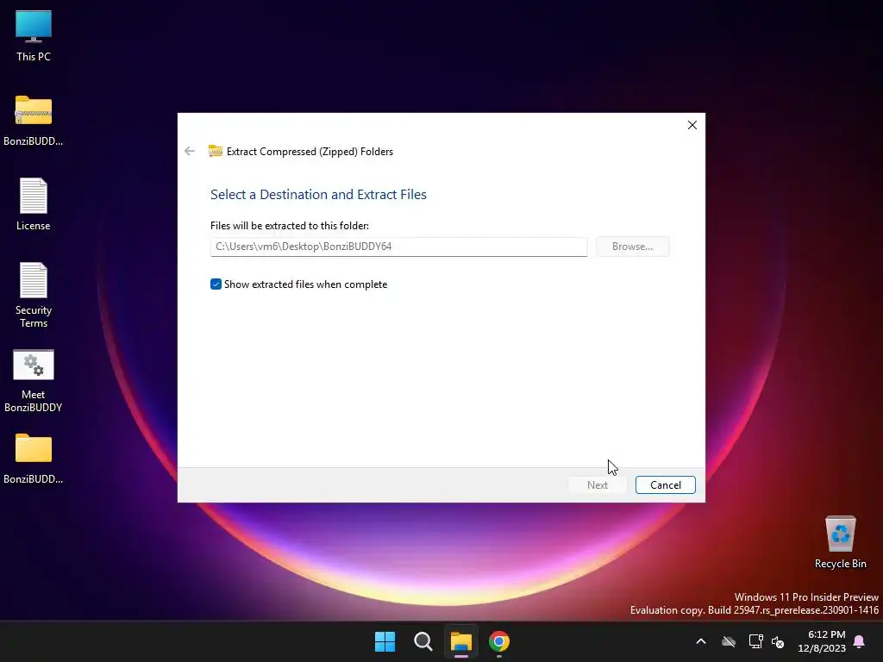Select the unzipped yellow BonziBUDD... folder
The image size is (883, 662).
pos(34,459)
